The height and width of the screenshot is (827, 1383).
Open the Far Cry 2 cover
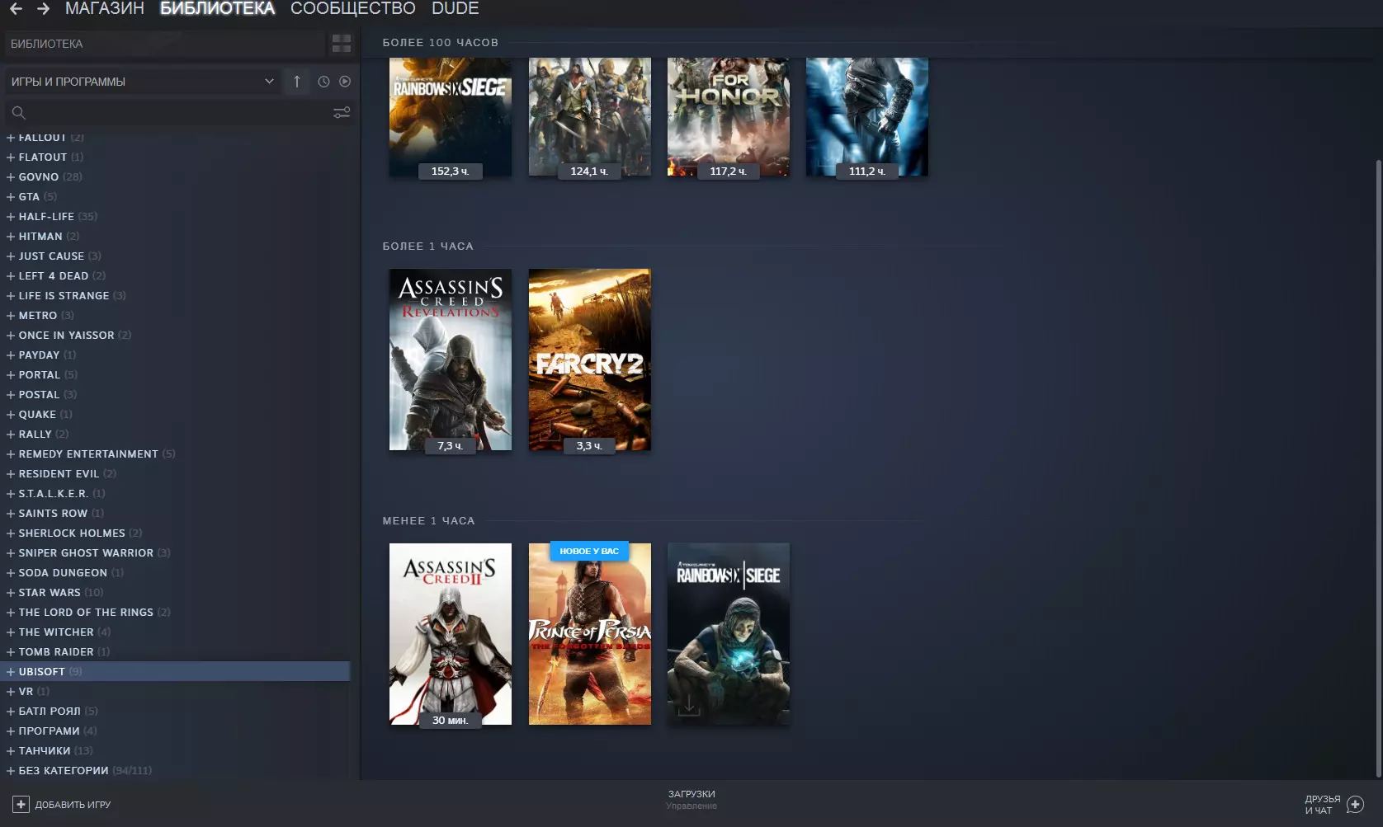pyautogui.click(x=590, y=359)
